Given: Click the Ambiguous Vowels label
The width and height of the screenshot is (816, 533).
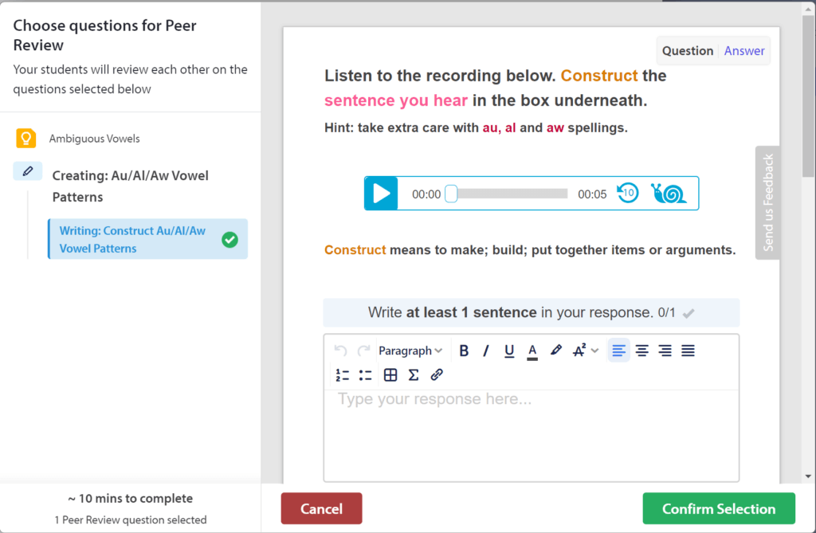Looking at the screenshot, I should coord(94,139).
